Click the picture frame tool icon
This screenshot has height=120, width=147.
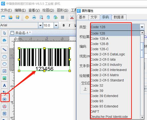pyautogui.click(x=5, y=71)
